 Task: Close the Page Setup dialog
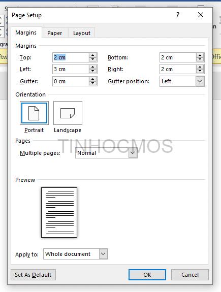[x=201, y=15]
